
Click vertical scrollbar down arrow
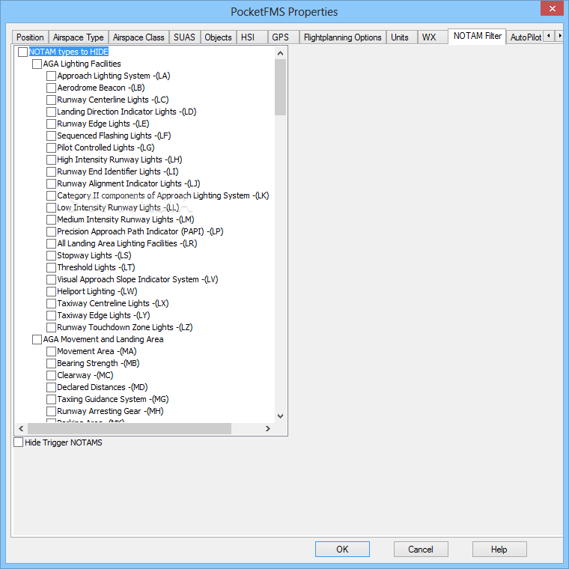click(x=280, y=416)
